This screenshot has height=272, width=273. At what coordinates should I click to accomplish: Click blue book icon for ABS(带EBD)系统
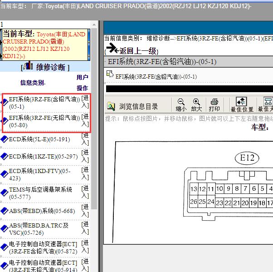click(5, 211)
